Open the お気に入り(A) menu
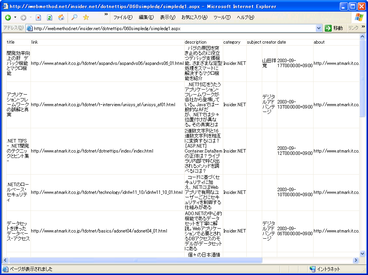368x275 pixels. click(194, 17)
